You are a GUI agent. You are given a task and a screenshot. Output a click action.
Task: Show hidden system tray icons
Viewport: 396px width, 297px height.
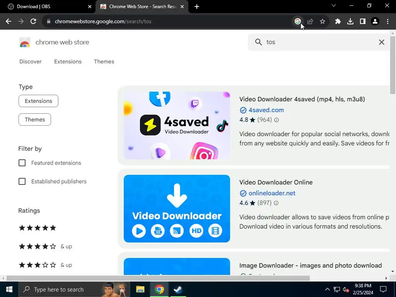click(x=327, y=289)
